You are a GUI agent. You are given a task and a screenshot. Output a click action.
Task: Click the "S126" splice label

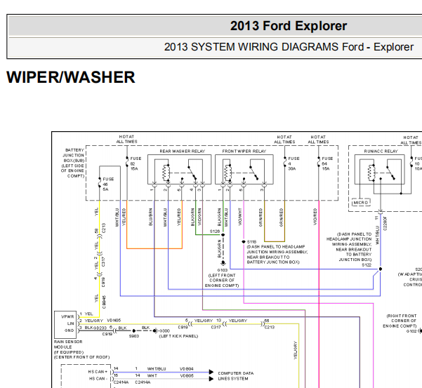pyautogui.click(x=214, y=232)
